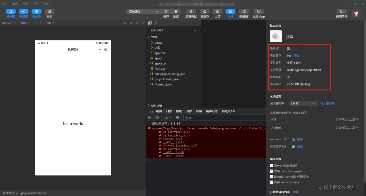
Task: Click the simulator home icon
Action: tap(125, 23)
